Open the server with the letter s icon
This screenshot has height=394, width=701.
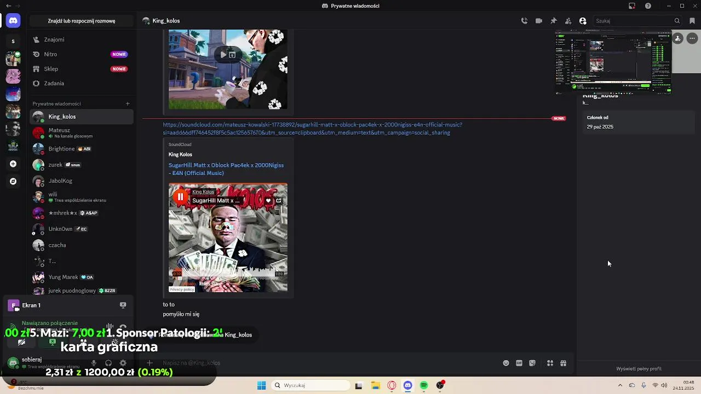point(13,41)
